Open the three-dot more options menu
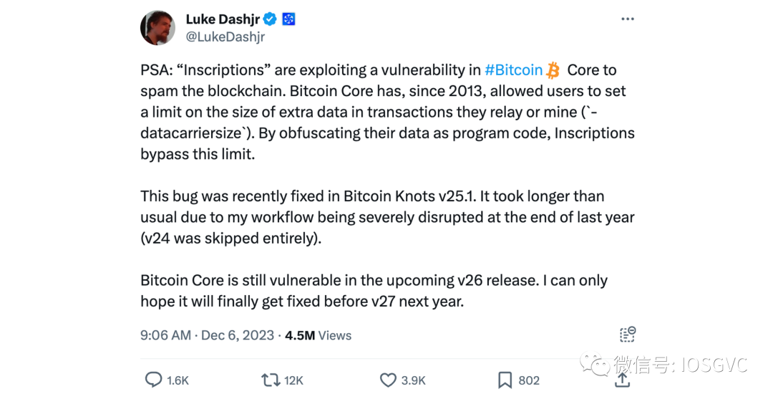Image resolution: width=773 pixels, height=399 pixels. pyautogui.click(x=627, y=19)
